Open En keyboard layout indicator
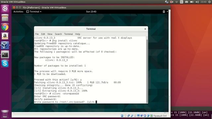Viewport: 212px width, 119px height. point(182,2)
